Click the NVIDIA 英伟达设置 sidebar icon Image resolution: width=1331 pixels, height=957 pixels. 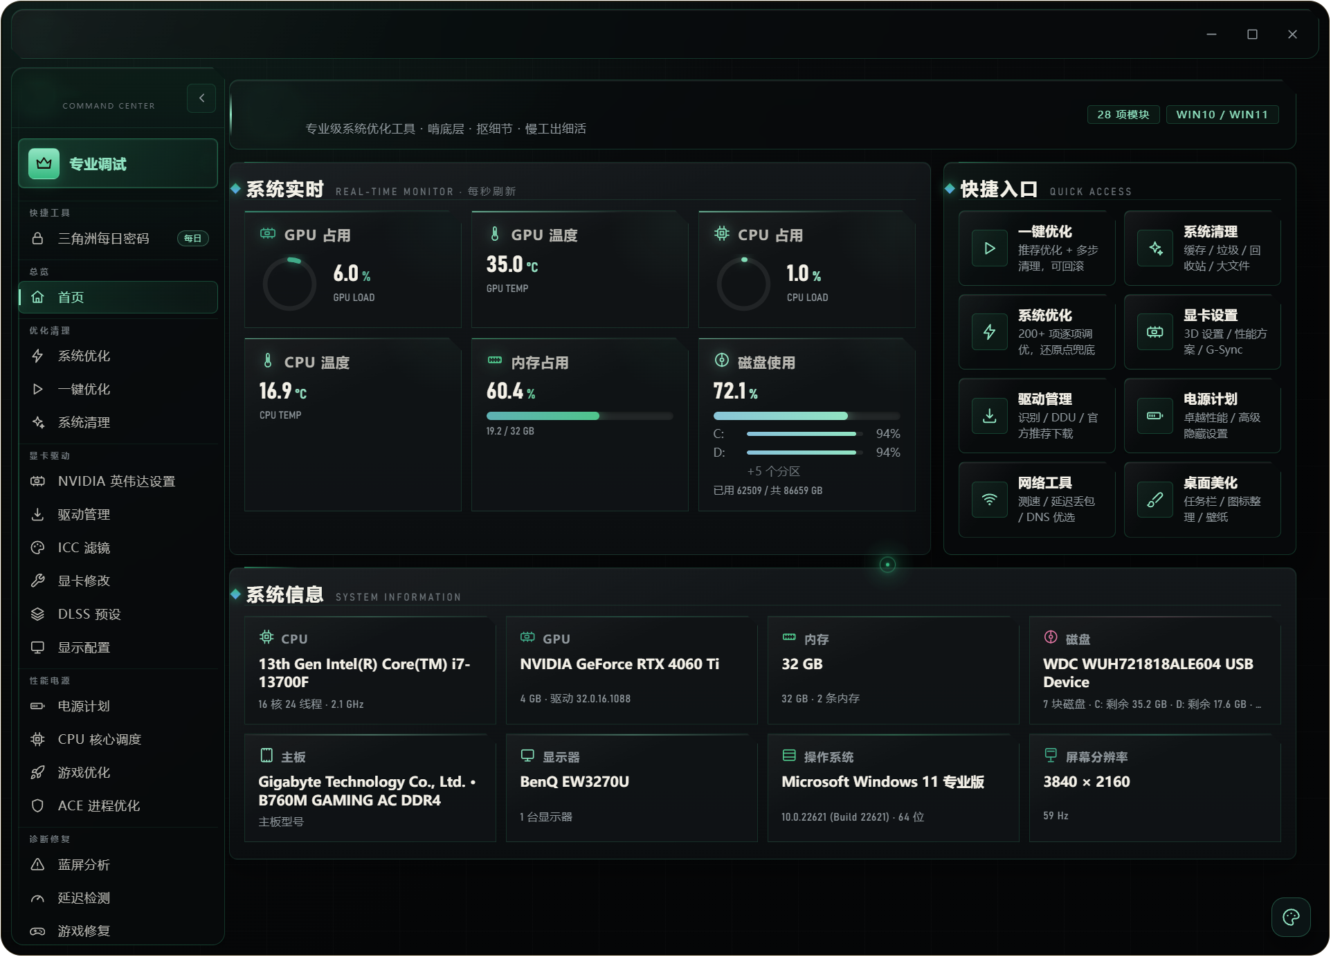[x=38, y=482]
